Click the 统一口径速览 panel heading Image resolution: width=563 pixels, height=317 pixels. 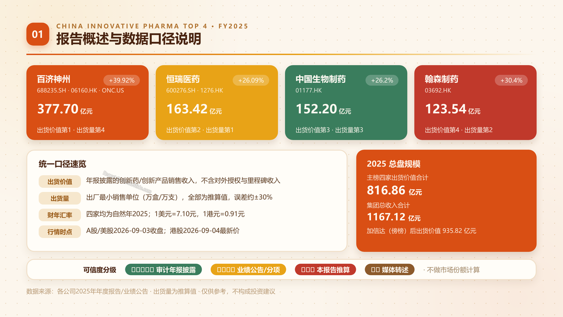(62, 164)
